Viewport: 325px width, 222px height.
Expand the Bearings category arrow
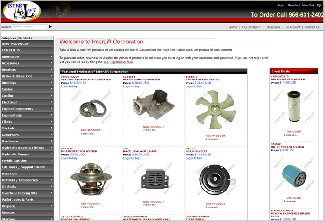(x=51, y=69)
